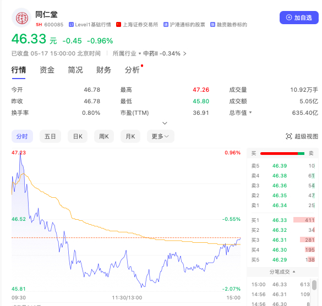Screen dimensions: 322x306
Task: Switch to the 简况 tab
Action: point(75,70)
